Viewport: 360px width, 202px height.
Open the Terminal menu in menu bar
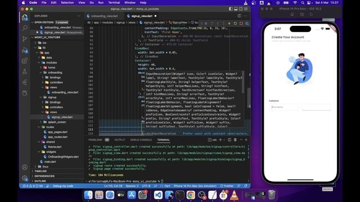coord(114,3)
